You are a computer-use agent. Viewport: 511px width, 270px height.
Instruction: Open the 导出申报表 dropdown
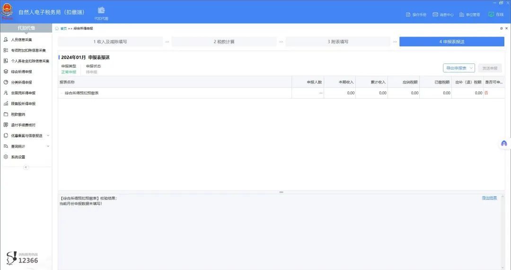458,68
